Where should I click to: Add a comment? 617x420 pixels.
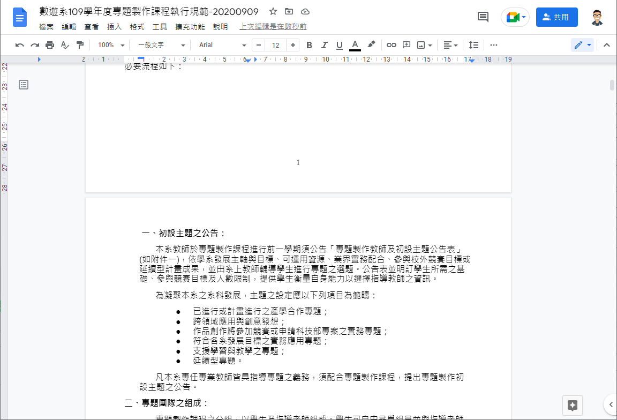coord(407,45)
